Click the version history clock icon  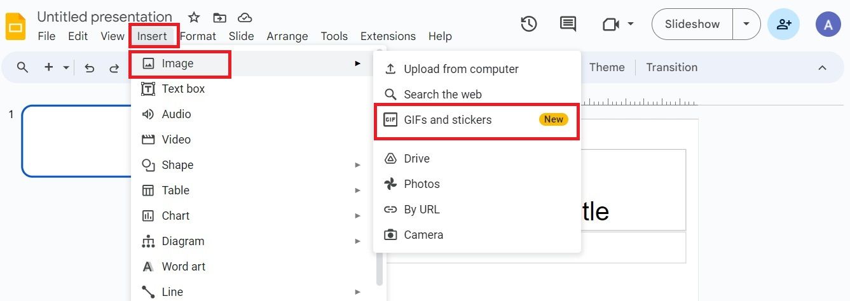528,24
